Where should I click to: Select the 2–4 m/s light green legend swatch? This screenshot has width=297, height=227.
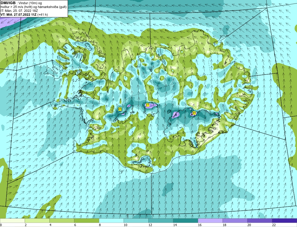pyautogui.click(x=37, y=220)
